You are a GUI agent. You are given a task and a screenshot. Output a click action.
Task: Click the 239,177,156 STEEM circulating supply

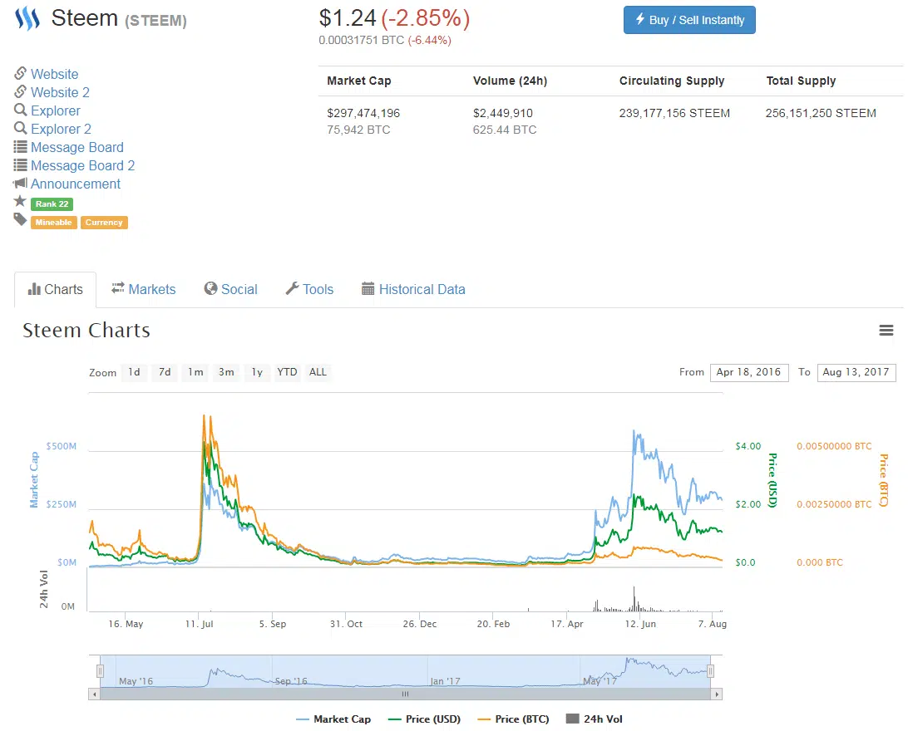(674, 113)
